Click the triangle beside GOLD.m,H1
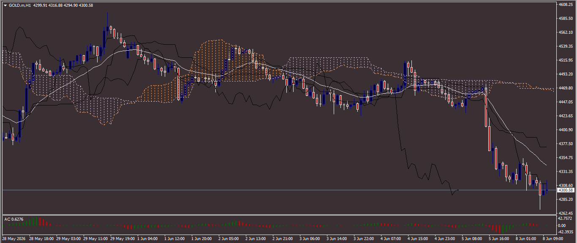577x243 pixels. tap(5, 5)
